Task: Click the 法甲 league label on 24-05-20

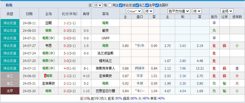Action: pyautogui.click(x=10, y=91)
